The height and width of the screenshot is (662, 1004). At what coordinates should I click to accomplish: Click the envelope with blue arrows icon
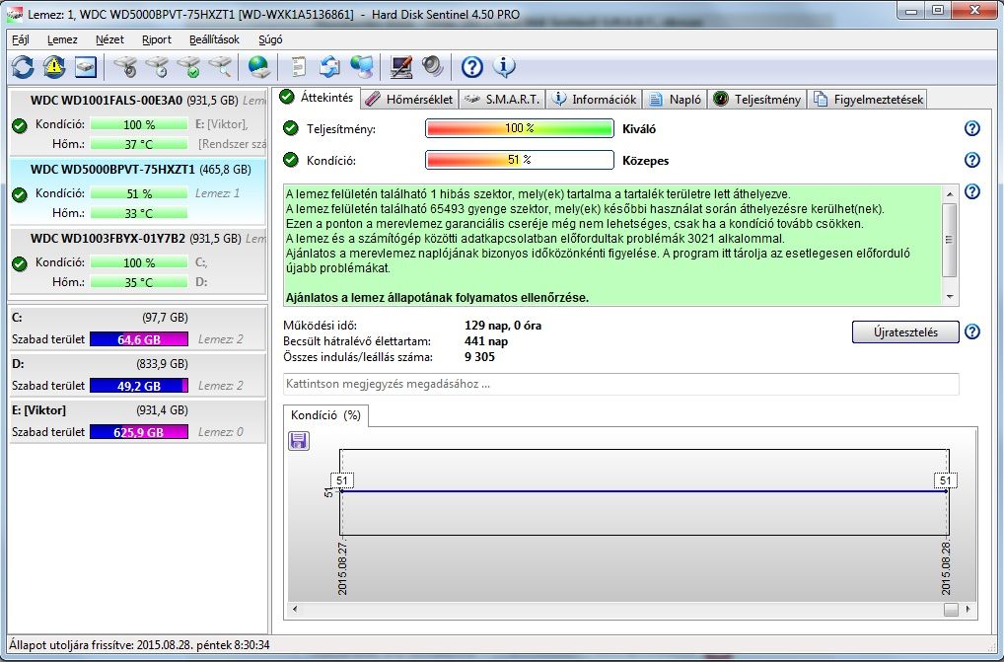point(329,66)
